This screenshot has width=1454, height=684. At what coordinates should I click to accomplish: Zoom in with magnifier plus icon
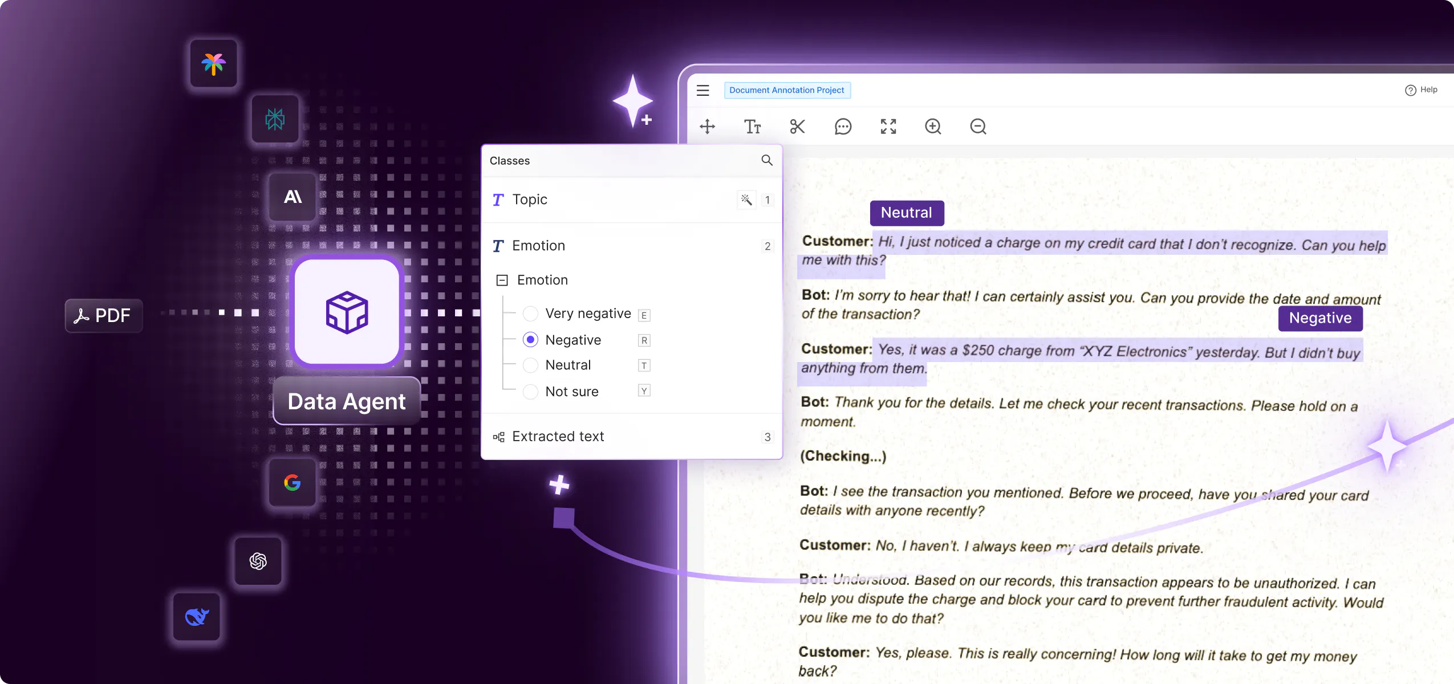[x=933, y=127]
